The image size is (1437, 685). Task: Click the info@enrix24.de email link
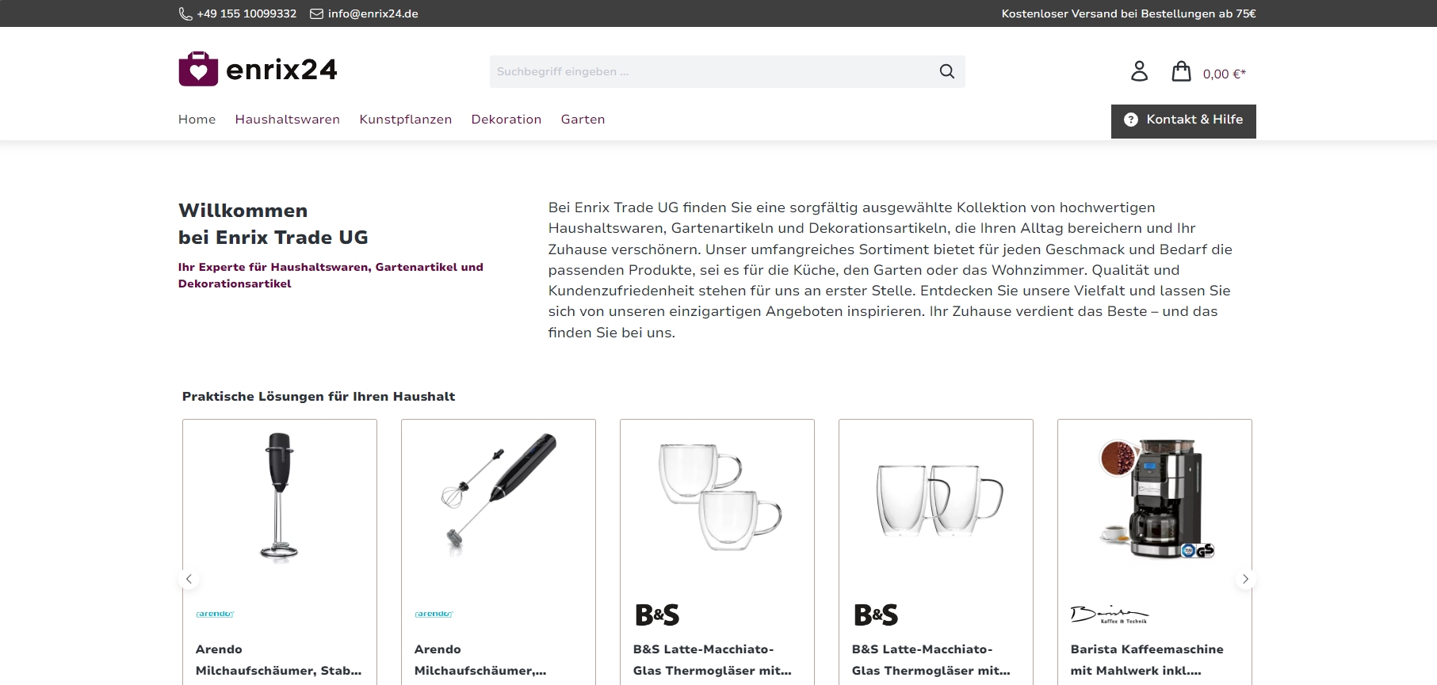tap(373, 13)
